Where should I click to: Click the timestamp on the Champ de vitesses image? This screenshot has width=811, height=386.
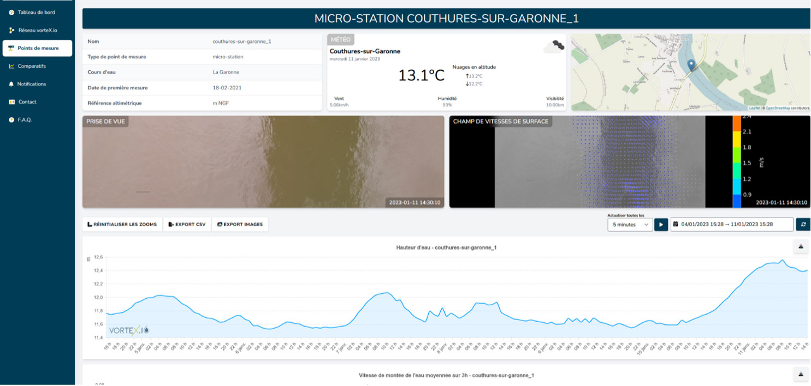coord(782,202)
